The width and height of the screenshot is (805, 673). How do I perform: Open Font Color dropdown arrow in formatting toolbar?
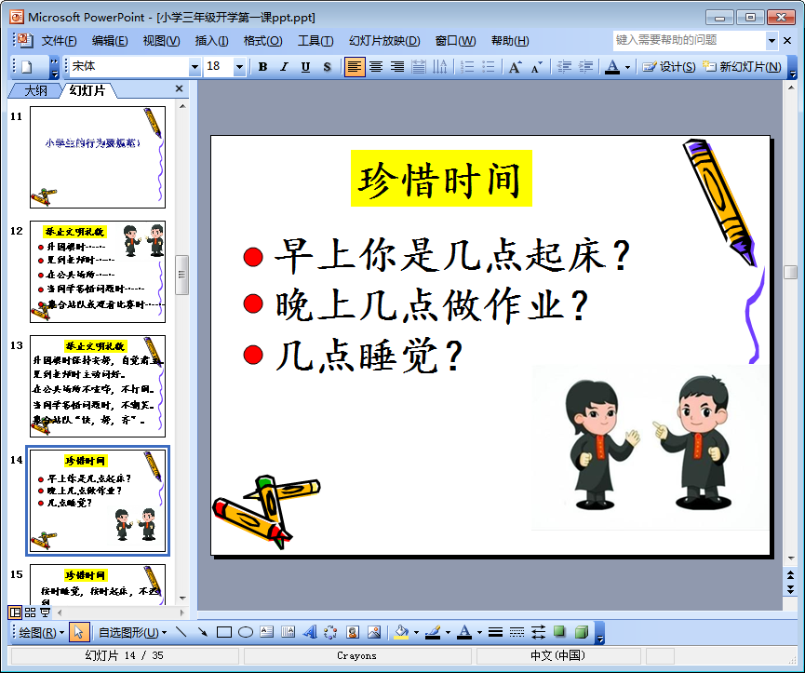(x=627, y=67)
